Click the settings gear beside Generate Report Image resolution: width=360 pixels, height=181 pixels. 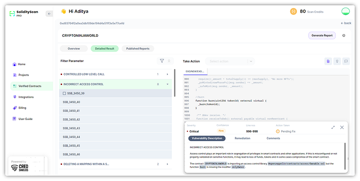pos(344,35)
